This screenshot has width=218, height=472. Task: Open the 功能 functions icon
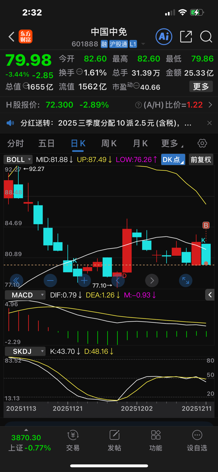pos(156,440)
